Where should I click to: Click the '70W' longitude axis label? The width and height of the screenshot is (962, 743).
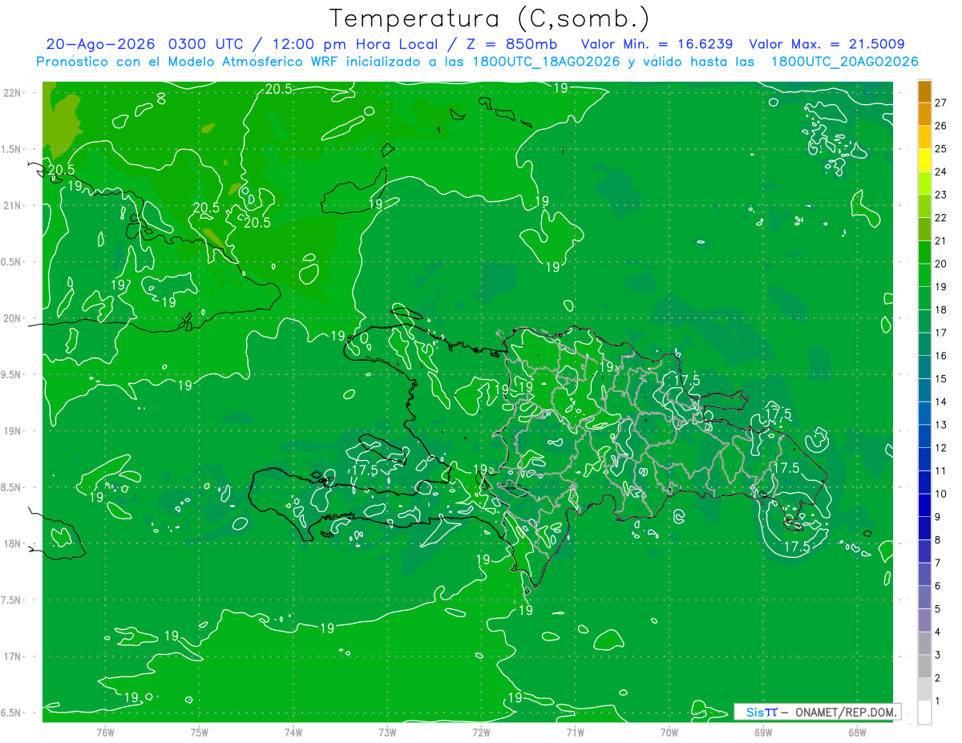pyautogui.click(x=669, y=732)
